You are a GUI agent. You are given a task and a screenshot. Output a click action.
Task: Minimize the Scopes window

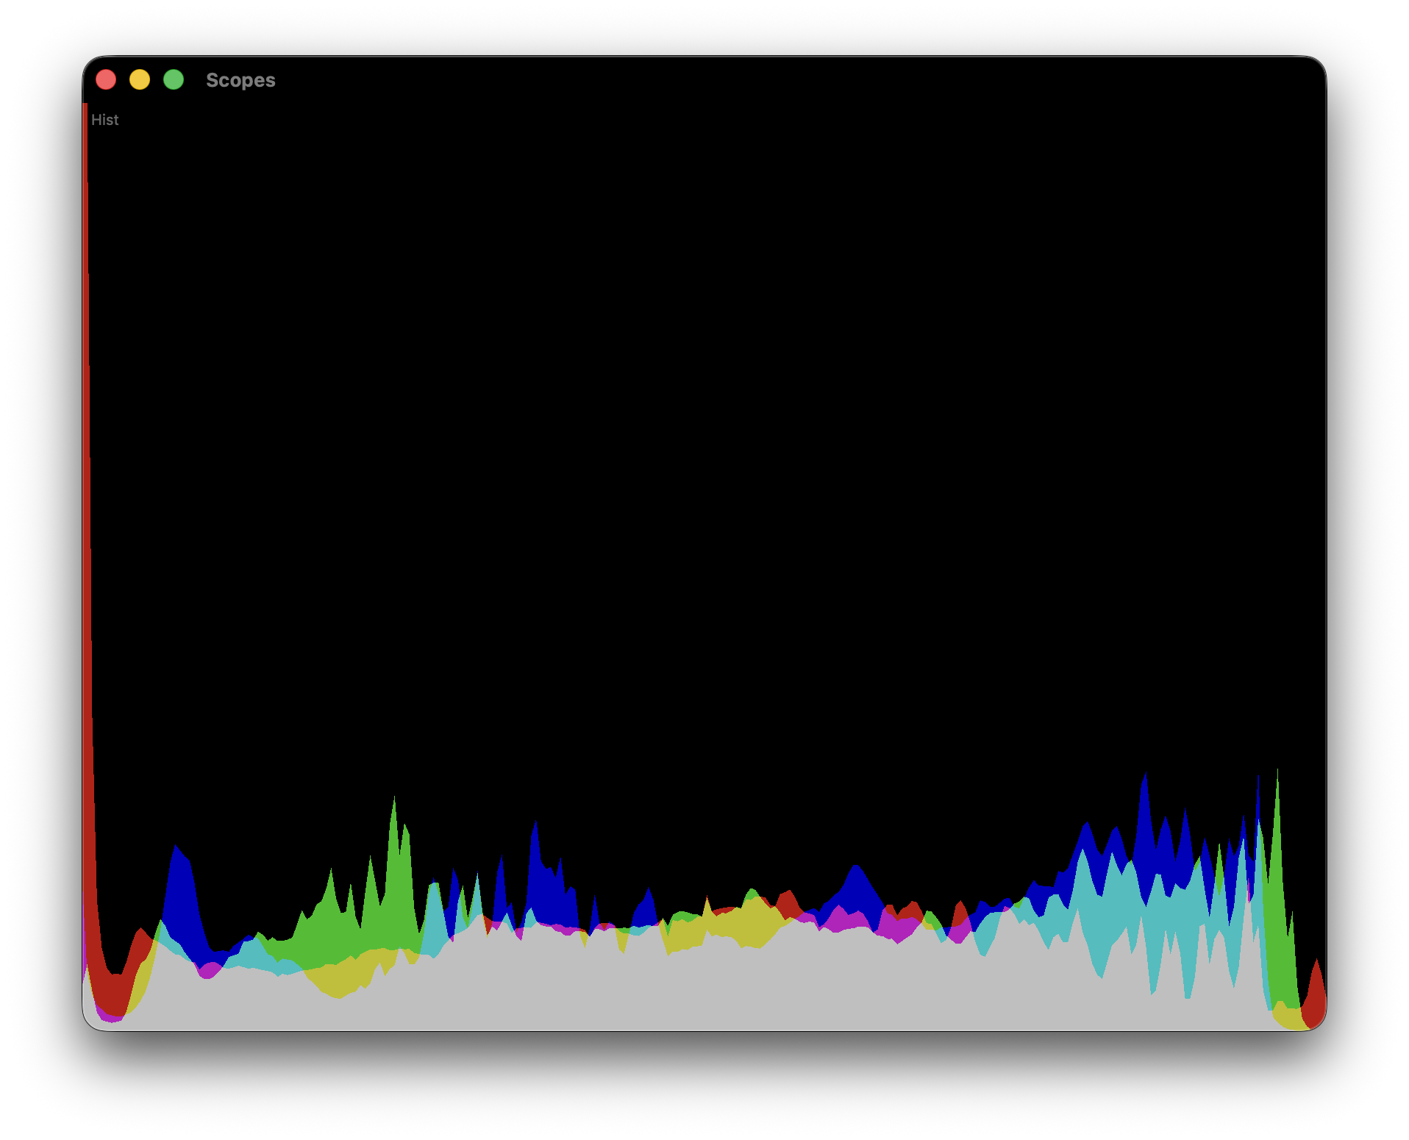pos(140,78)
